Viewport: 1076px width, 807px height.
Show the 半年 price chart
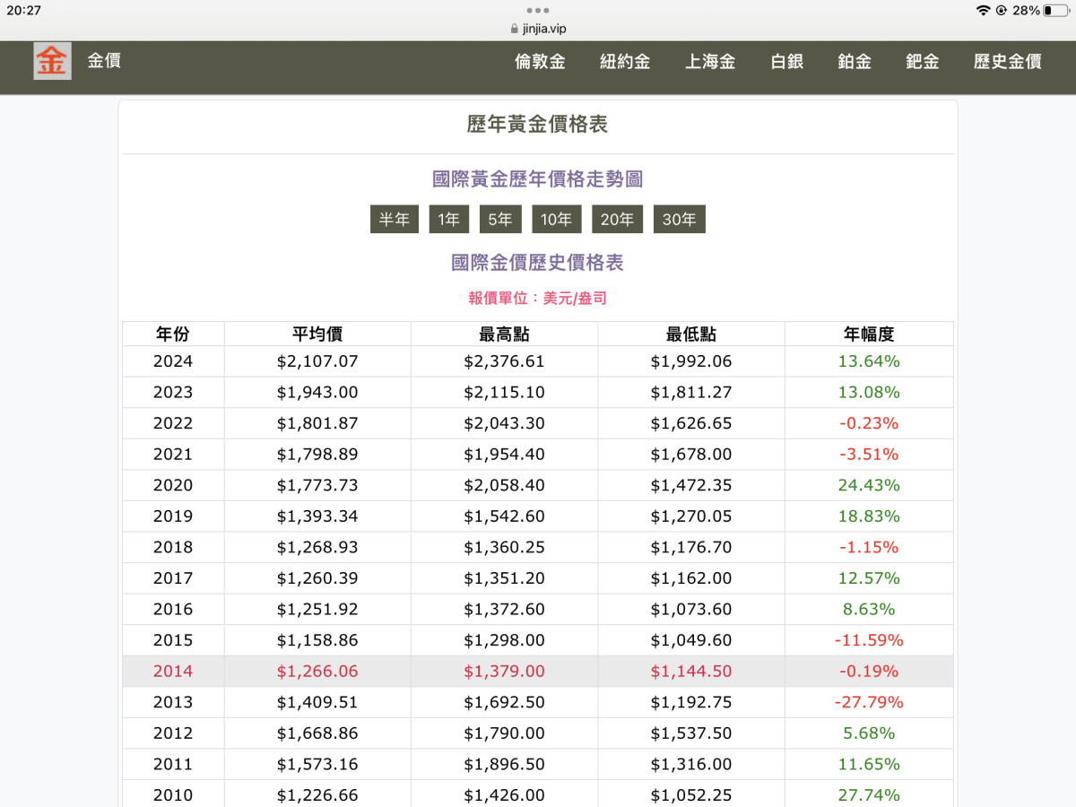[395, 220]
